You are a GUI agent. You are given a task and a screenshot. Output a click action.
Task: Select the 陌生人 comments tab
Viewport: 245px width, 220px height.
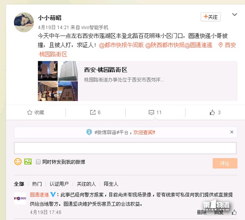[x=111, y=184]
